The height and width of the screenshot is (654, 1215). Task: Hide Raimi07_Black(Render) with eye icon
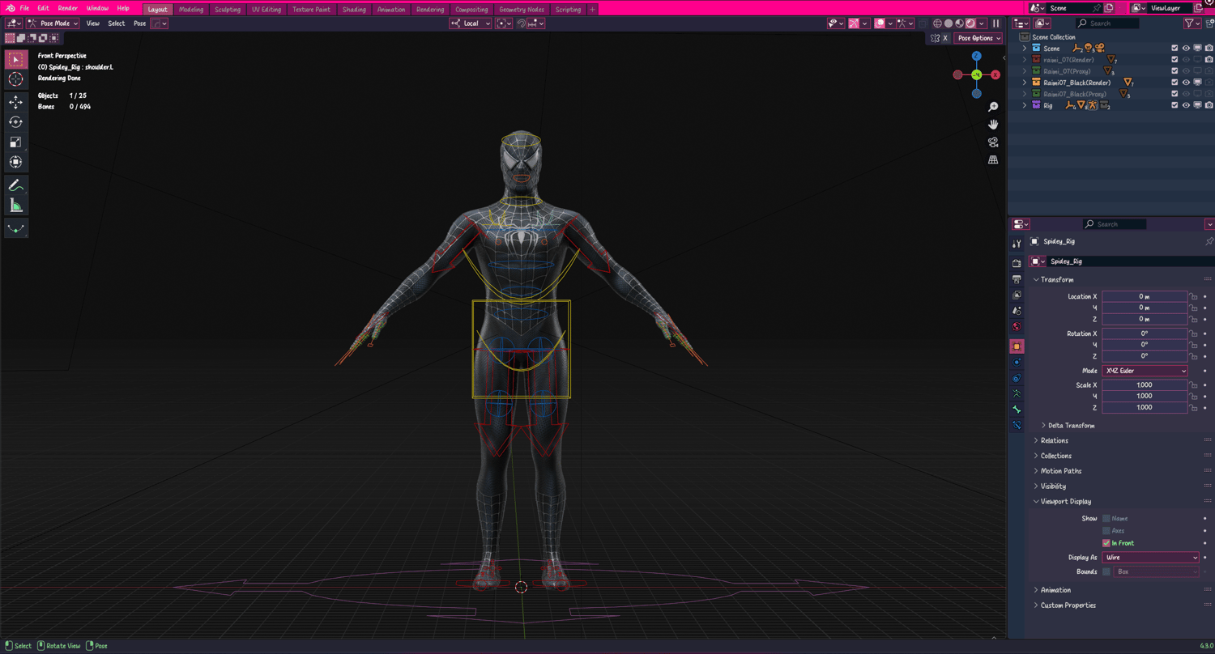pyautogui.click(x=1186, y=83)
